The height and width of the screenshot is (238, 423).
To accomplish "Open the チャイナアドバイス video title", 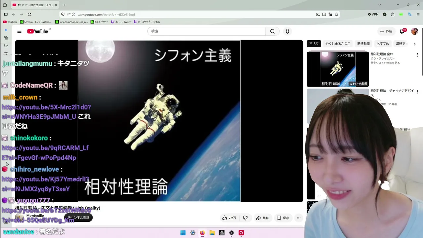I will (x=392, y=93).
